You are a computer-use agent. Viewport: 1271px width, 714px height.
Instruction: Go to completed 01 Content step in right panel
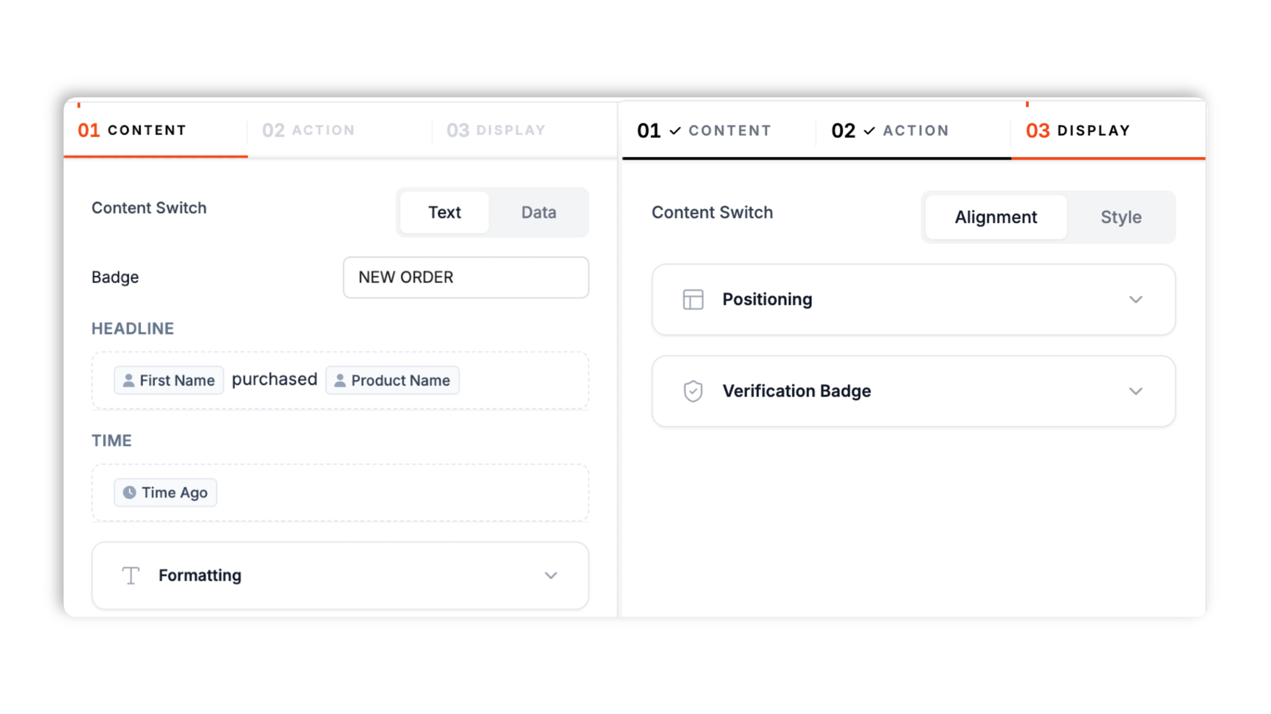(x=718, y=131)
